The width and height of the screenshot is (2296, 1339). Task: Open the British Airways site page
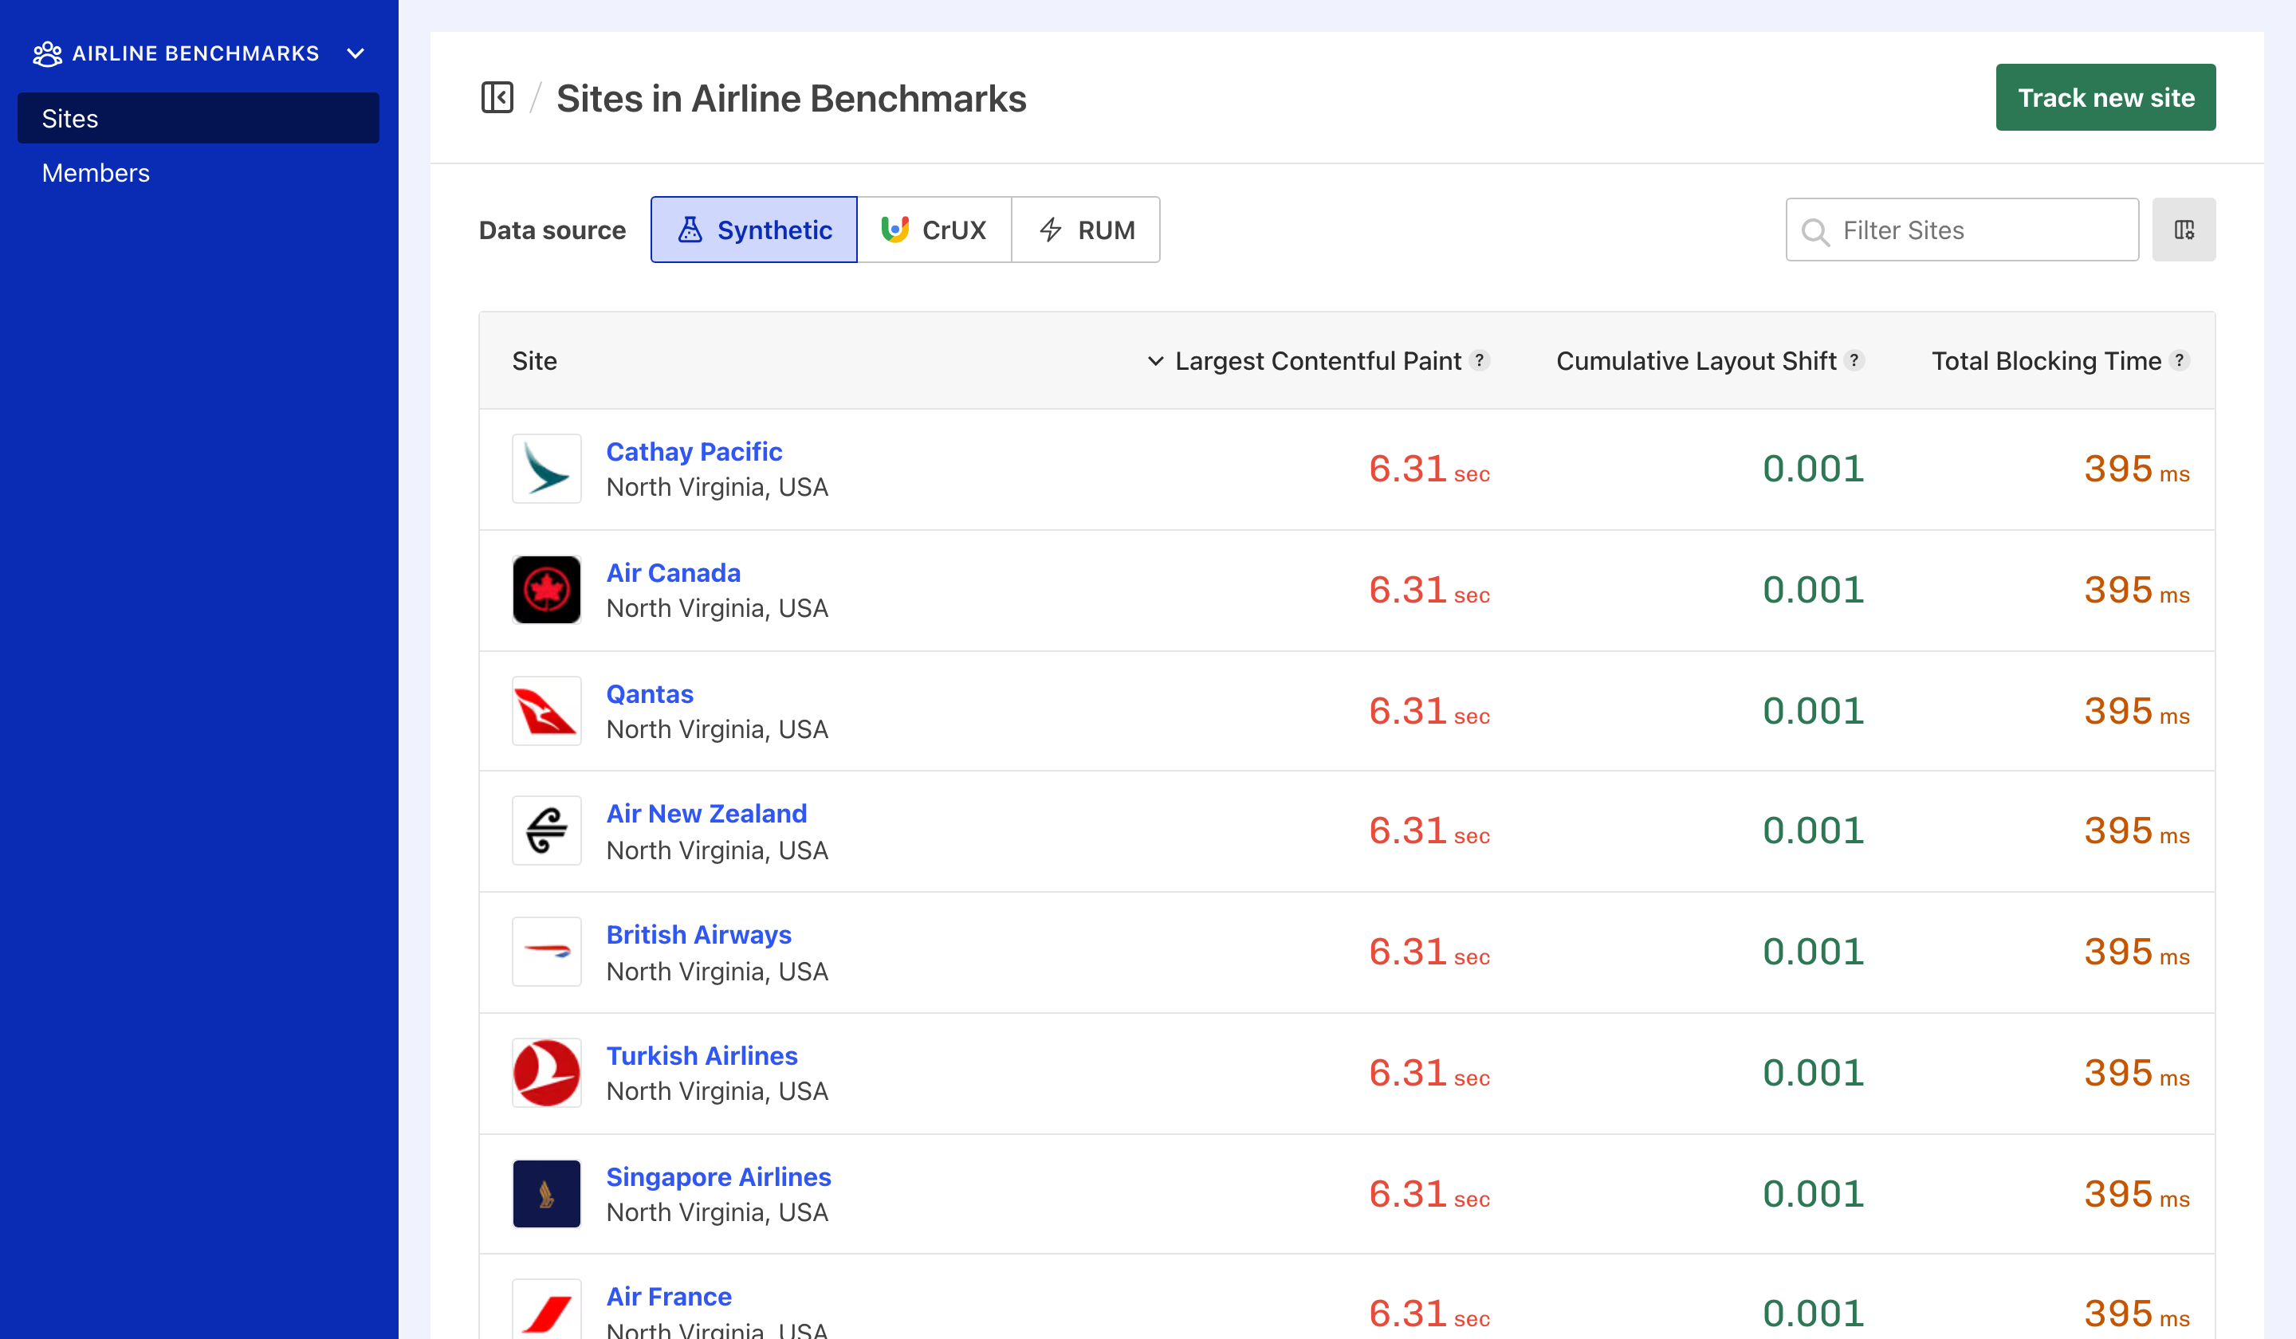click(699, 933)
